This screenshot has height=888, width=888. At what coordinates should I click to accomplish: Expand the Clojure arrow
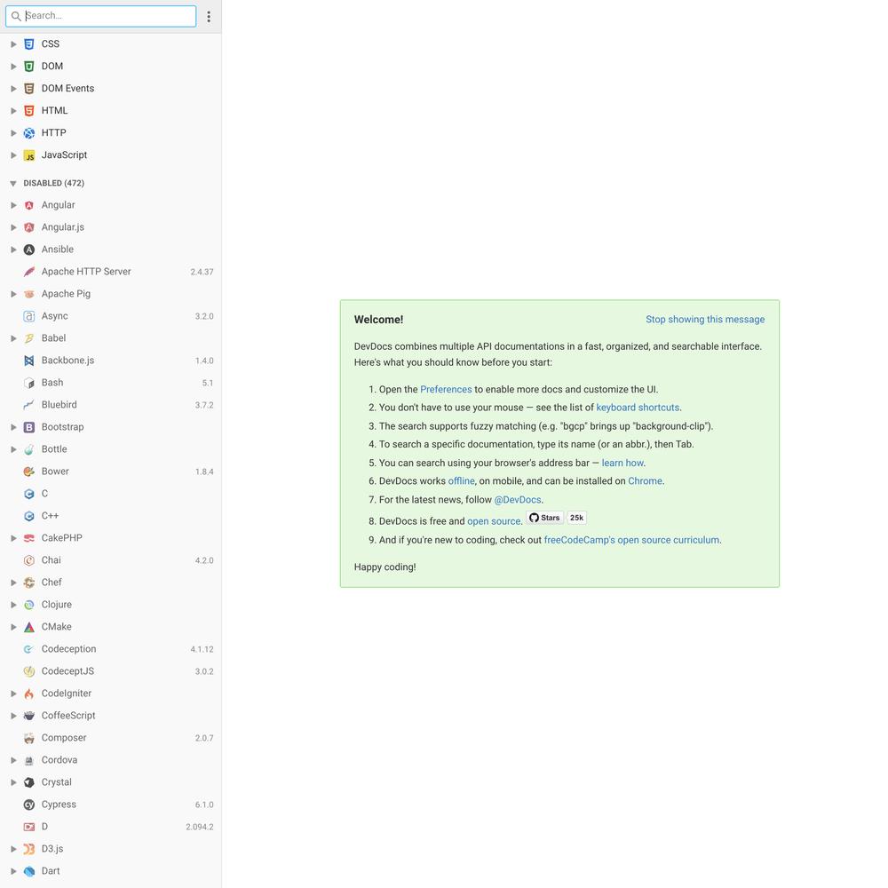point(13,605)
